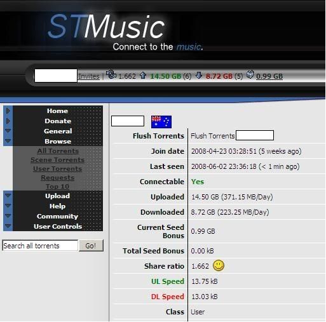The image size is (326, 322).
Task: Open the General menu item
Action: click(x=58, y=131)
